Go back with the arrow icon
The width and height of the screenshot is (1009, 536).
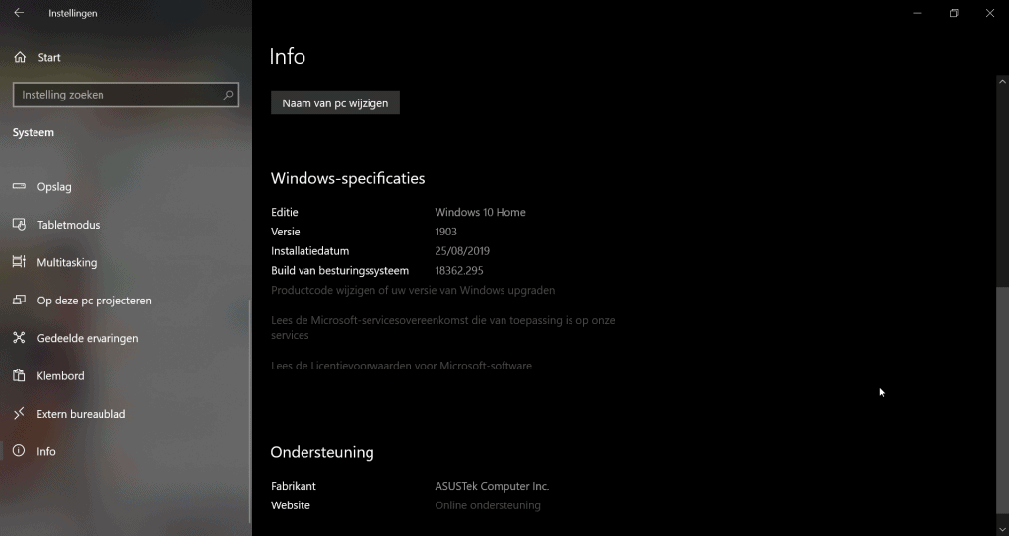(19, 13)
